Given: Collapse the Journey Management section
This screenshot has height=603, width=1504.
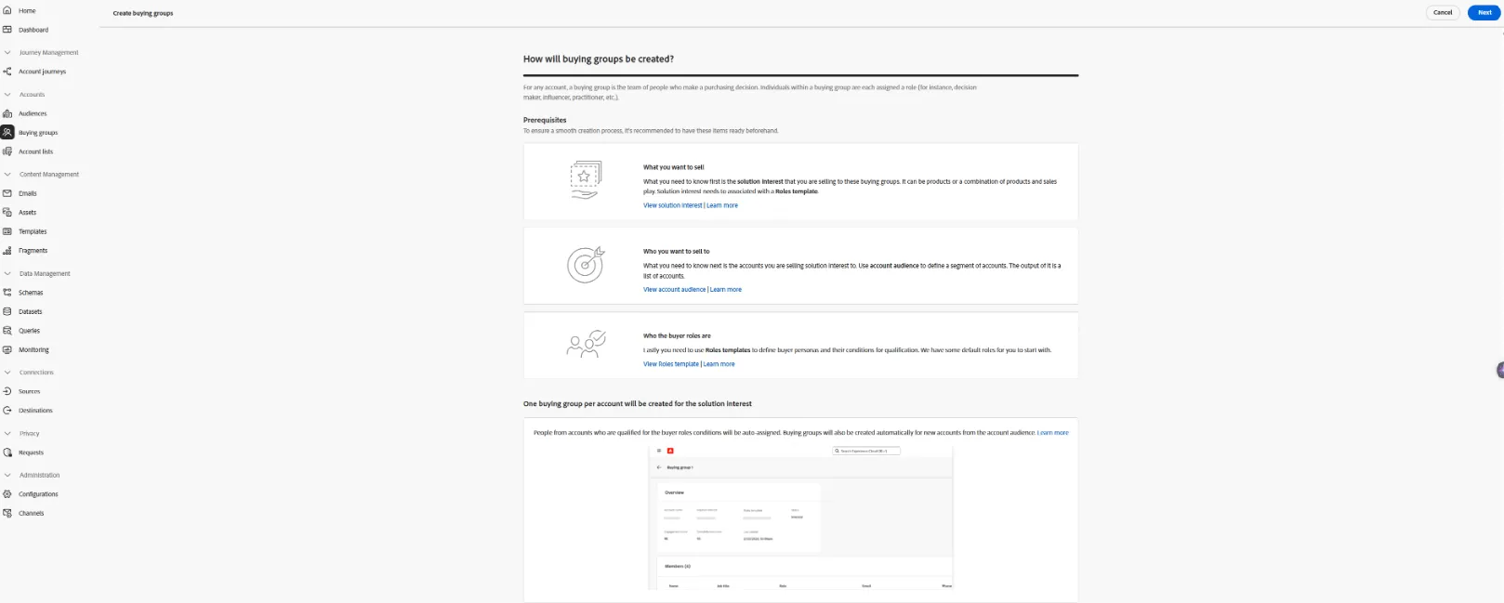Looking at the screenshot, I should click(x=7, y=52).
